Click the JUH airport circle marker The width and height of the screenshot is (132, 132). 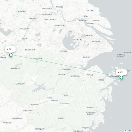click(11, 55)
